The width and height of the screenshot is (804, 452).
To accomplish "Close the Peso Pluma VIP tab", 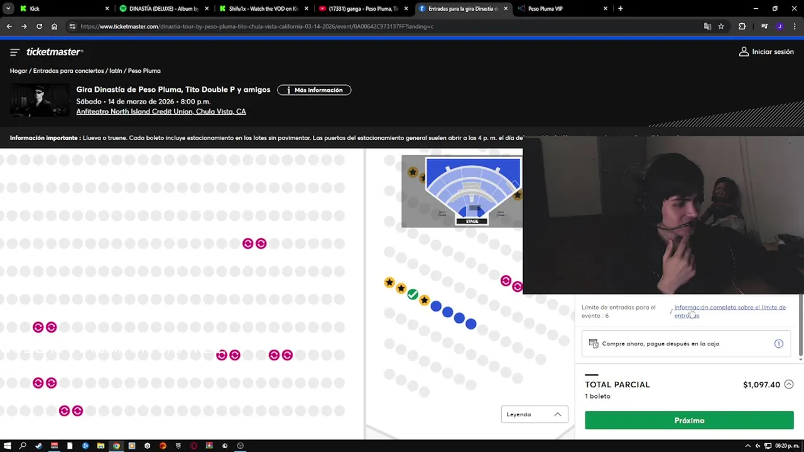I will 606,9.
